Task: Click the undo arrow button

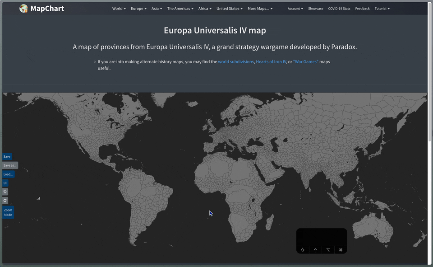Action: point(5,192)
